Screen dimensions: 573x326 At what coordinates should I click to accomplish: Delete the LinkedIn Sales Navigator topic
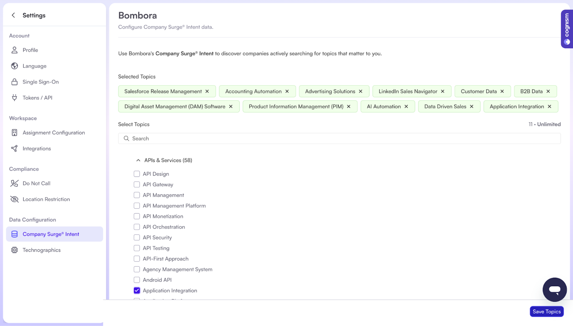[443, 91]
